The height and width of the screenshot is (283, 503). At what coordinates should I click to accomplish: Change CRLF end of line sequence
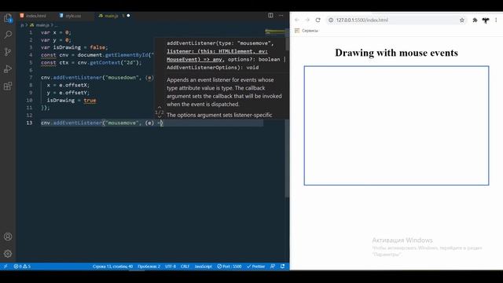(185, 266)
